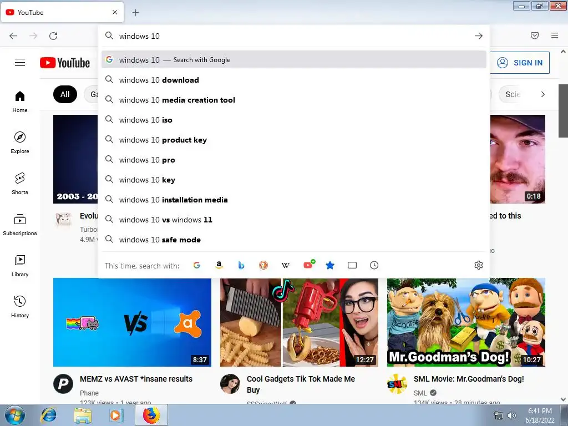
Task: Open Cool Gadgets Tik Tok video thumbnail
Action: [299, 322]
